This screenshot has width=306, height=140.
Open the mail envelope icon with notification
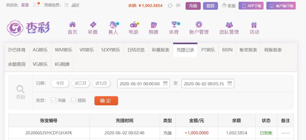tap(36, 5)
